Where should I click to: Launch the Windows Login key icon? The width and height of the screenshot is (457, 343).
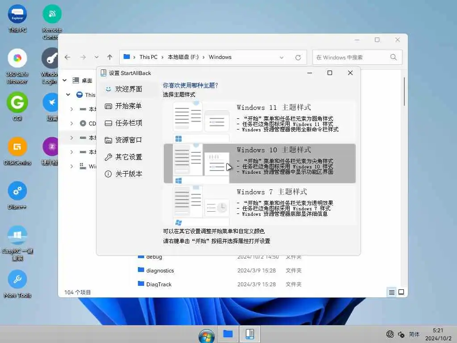(x=50, y=66)
